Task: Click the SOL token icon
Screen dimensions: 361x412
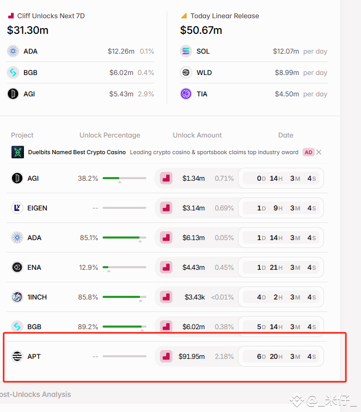Action: point(186,51)
